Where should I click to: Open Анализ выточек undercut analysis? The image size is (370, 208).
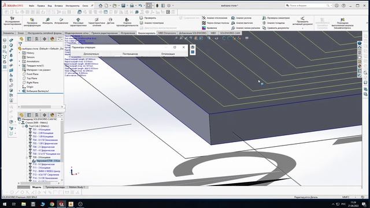tap(242, 23)
